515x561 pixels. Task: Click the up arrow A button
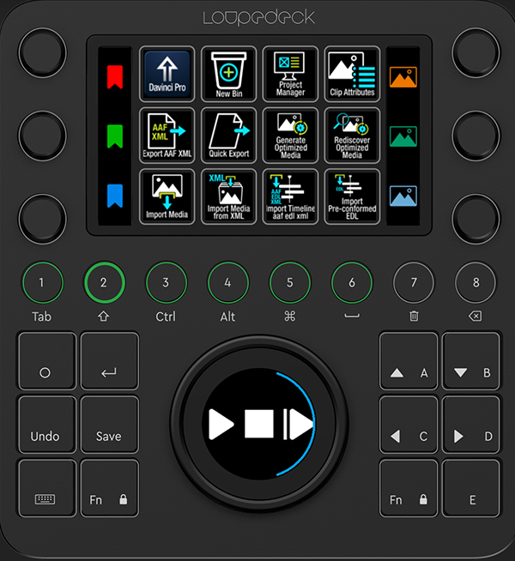click(409, 361)
